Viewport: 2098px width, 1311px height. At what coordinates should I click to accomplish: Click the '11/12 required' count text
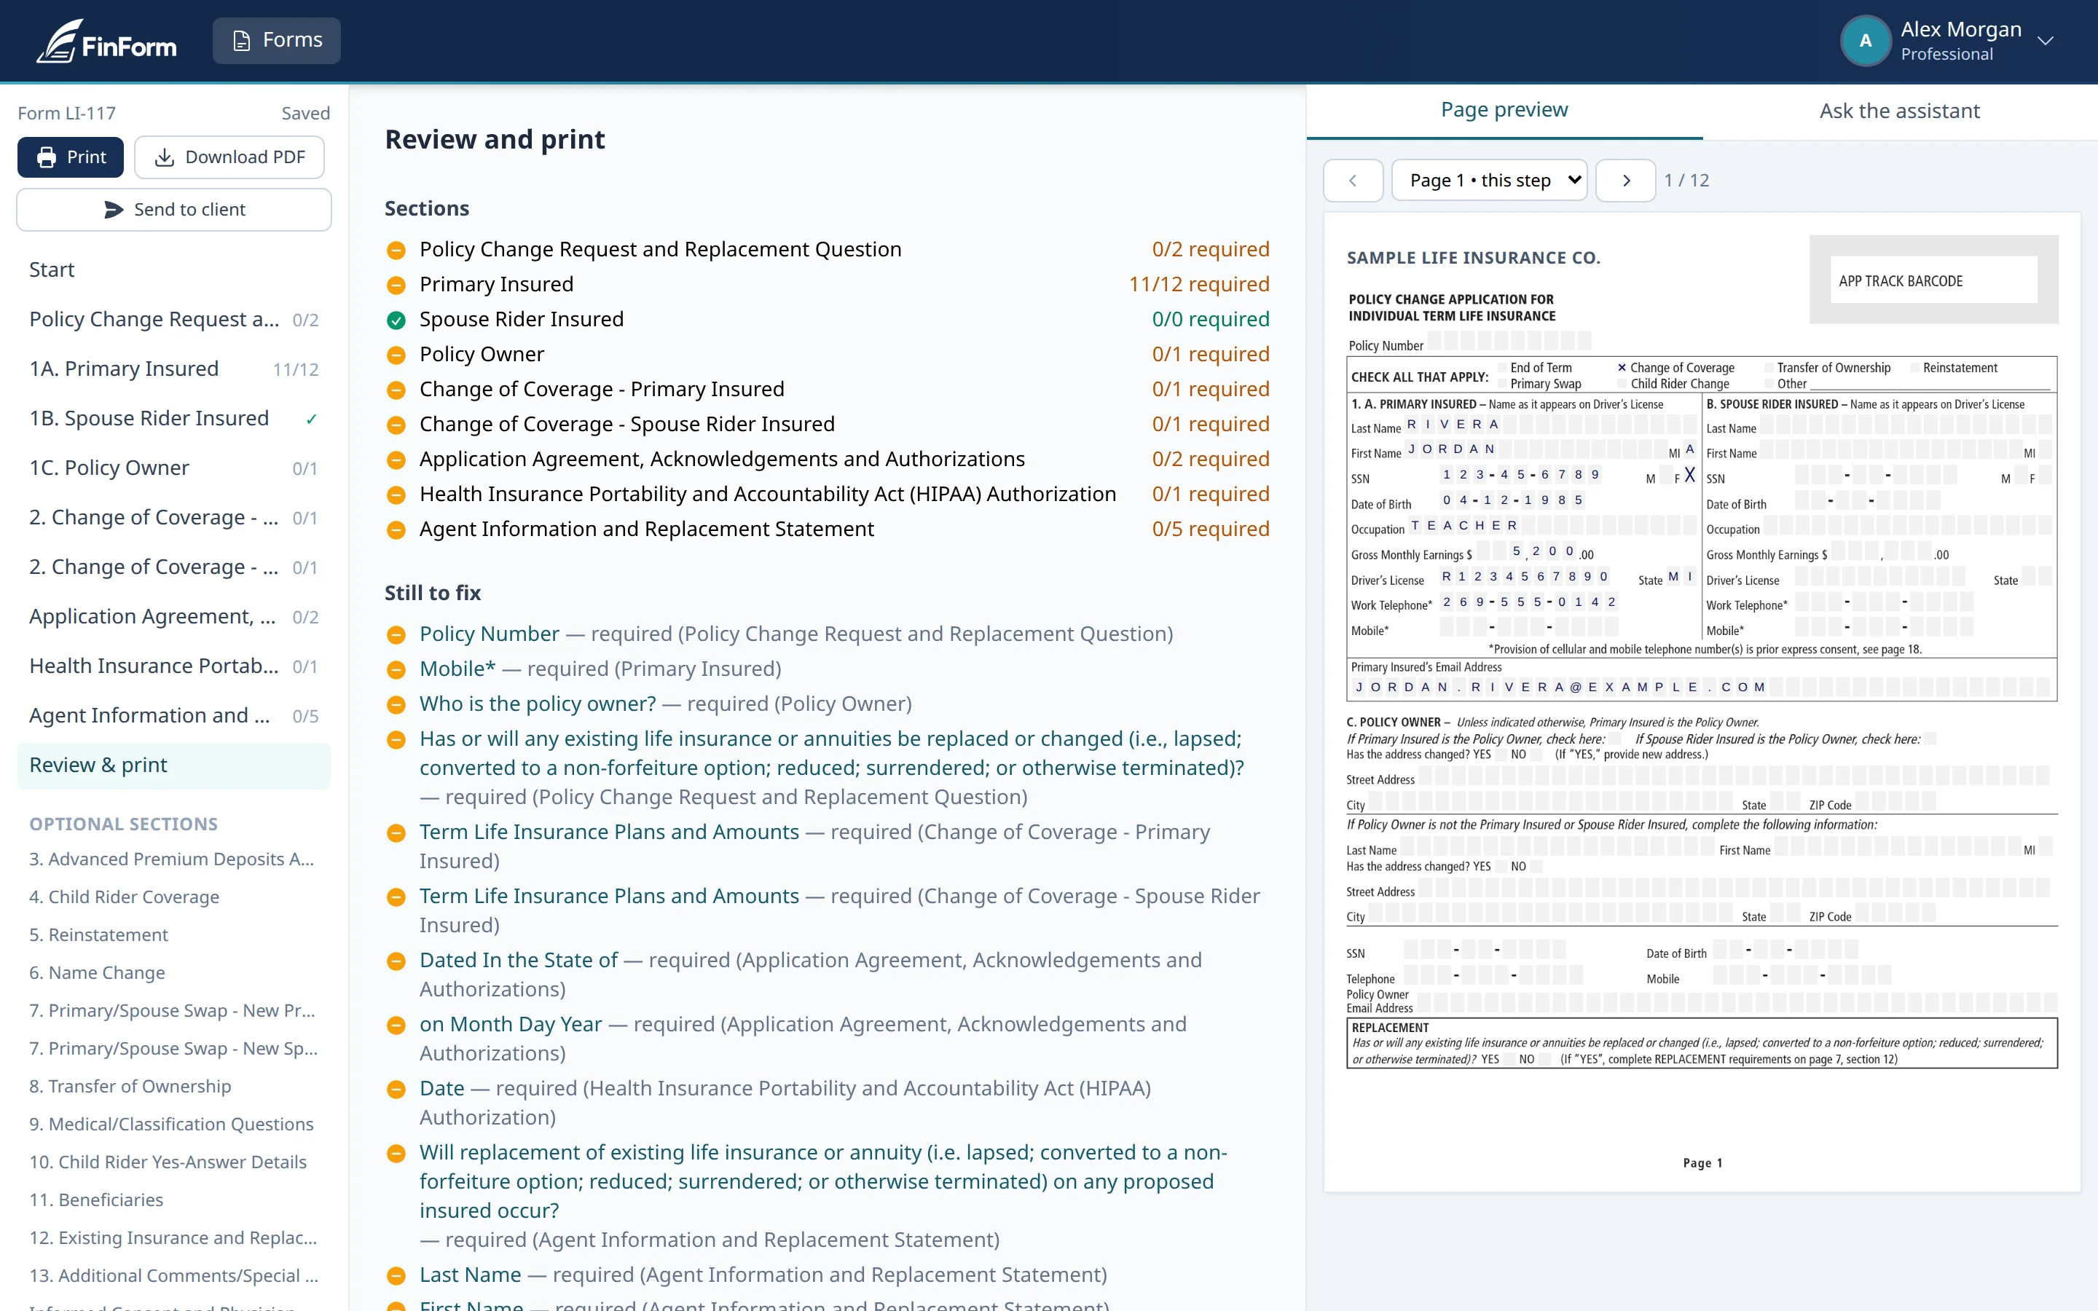click(x=1199, y=284)
